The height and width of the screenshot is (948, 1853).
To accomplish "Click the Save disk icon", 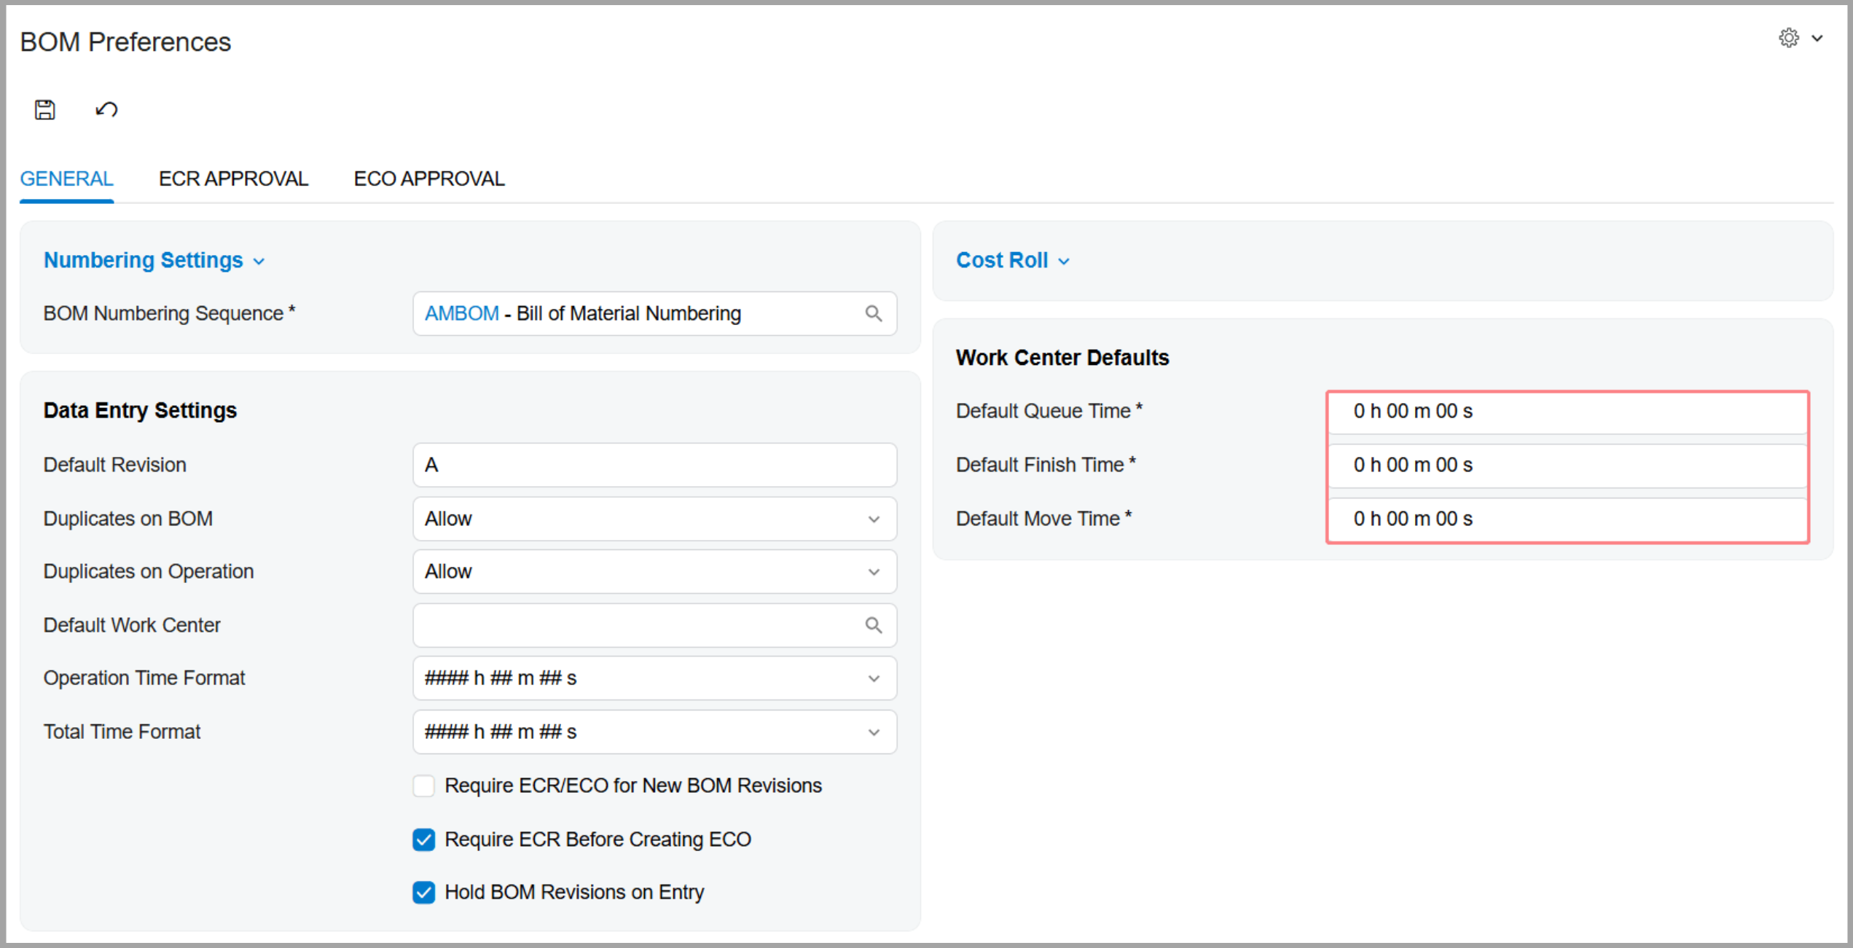I will tap(45, 110).
